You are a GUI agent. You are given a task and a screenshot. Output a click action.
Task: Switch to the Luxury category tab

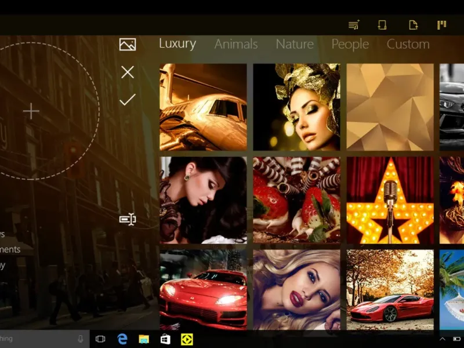pyautogui.click(x=177, y=44)
